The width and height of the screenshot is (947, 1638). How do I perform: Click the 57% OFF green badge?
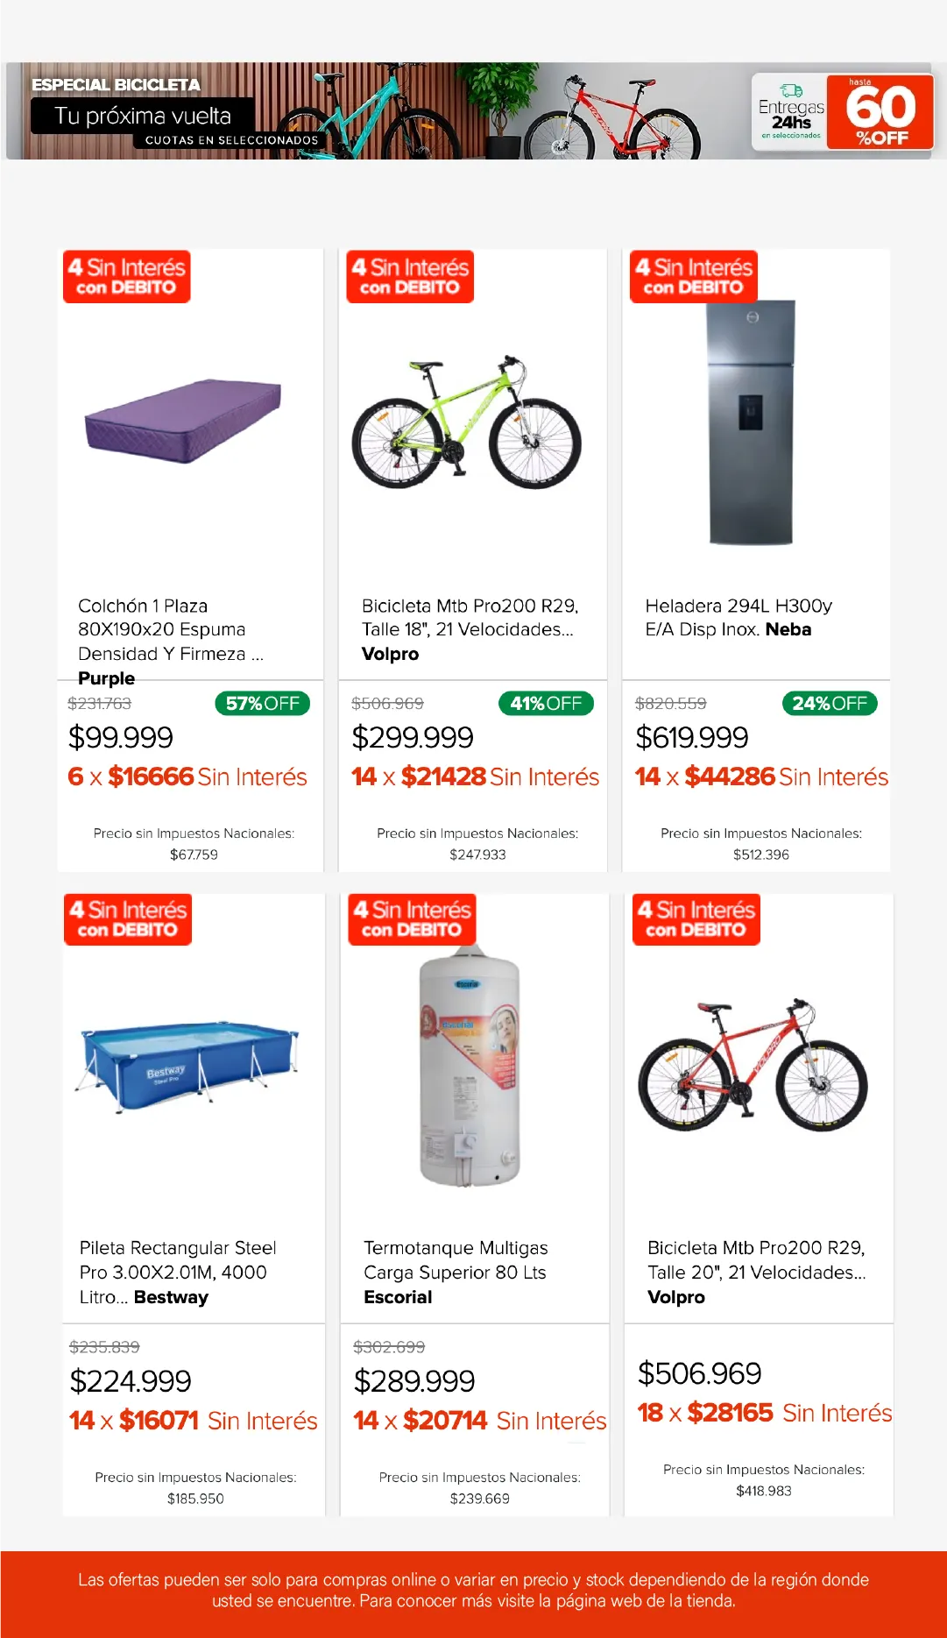(262, 703)
